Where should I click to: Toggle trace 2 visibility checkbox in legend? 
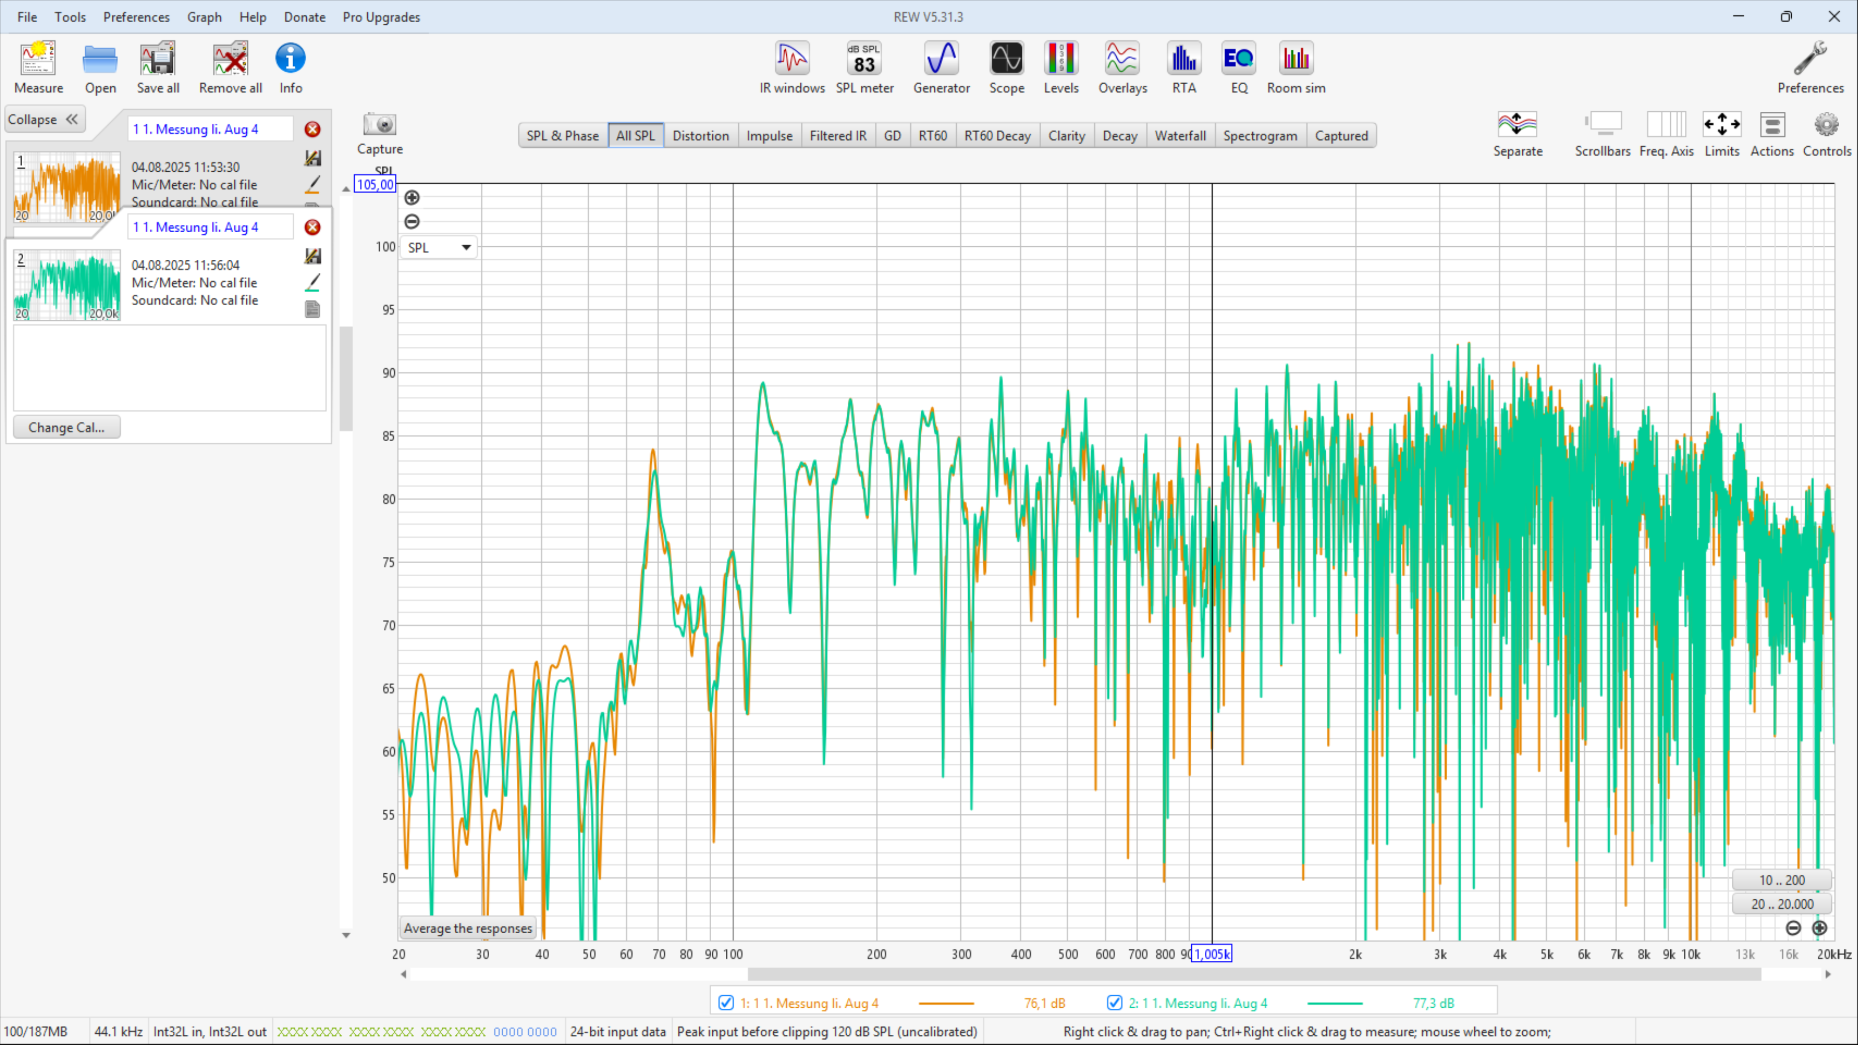(1114, 1002)
